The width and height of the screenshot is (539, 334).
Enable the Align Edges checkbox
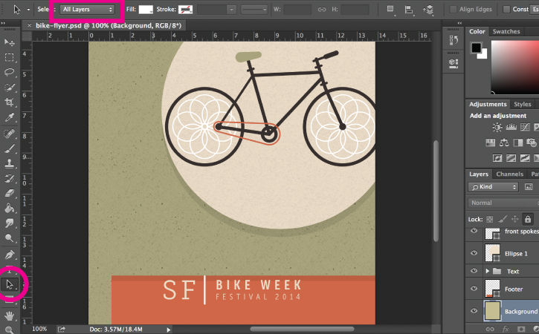pyautogui.click(x=453, y=9)
